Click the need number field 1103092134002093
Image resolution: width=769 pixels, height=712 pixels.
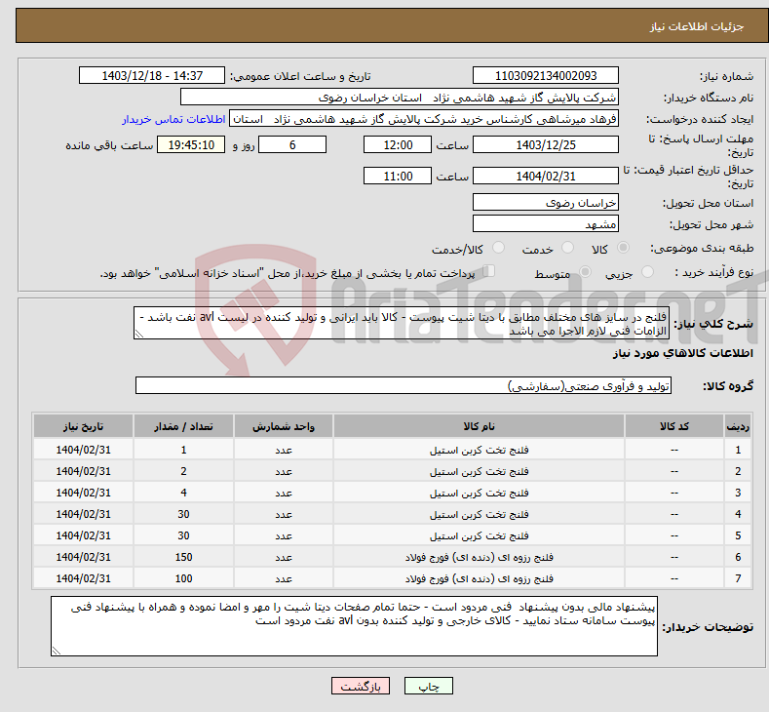point(546,75)
